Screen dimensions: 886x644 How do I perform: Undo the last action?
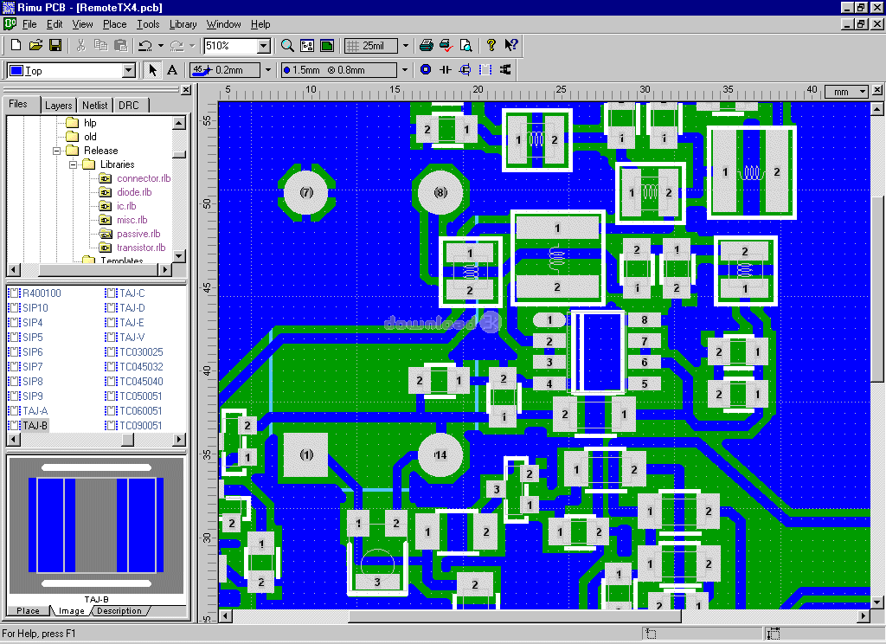click(145, 45)
